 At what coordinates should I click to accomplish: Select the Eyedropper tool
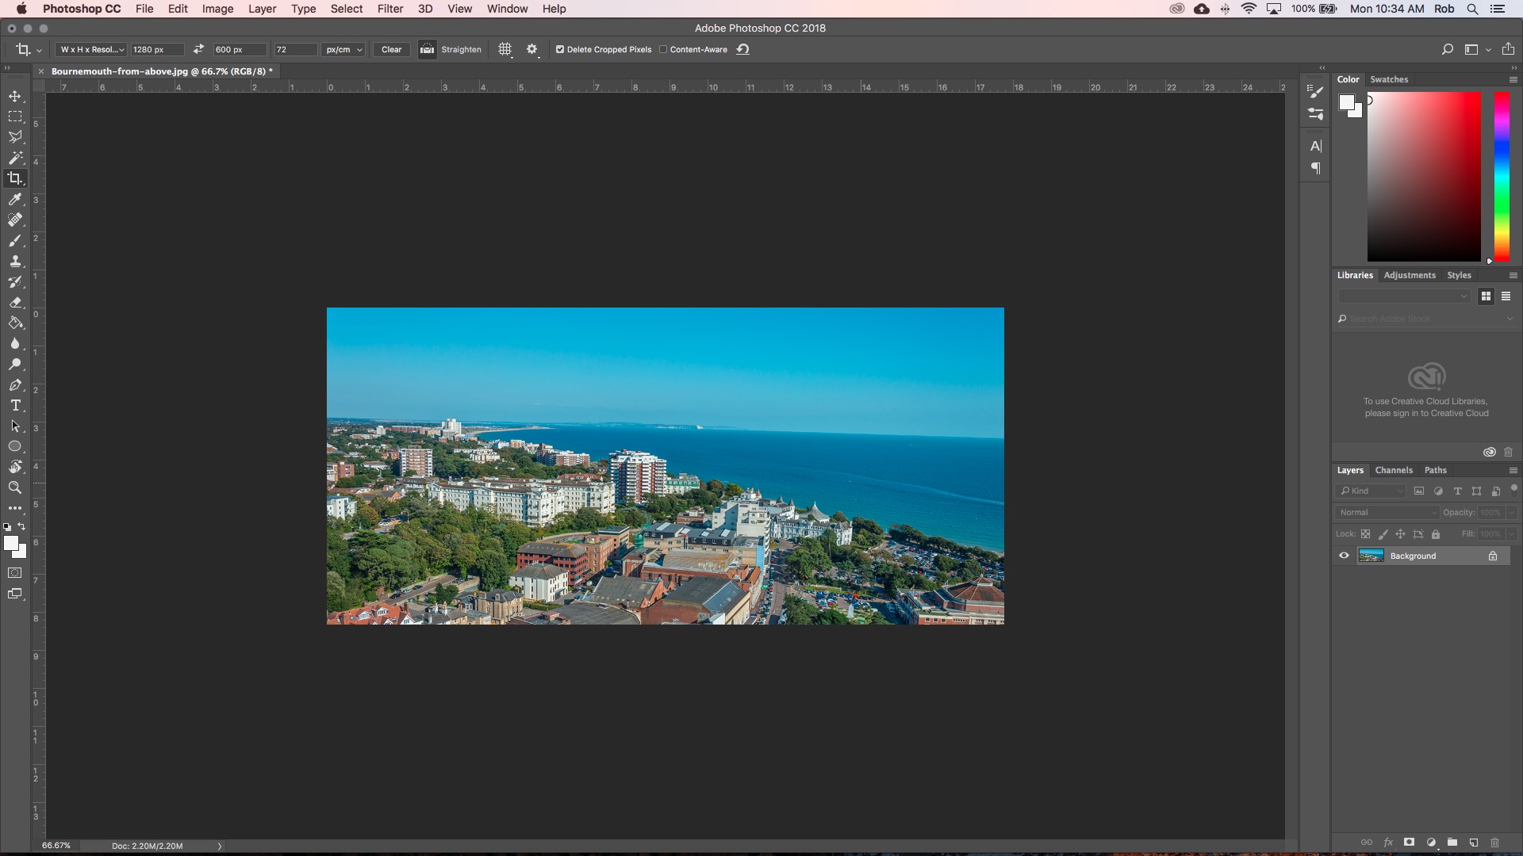click(15, 200)
